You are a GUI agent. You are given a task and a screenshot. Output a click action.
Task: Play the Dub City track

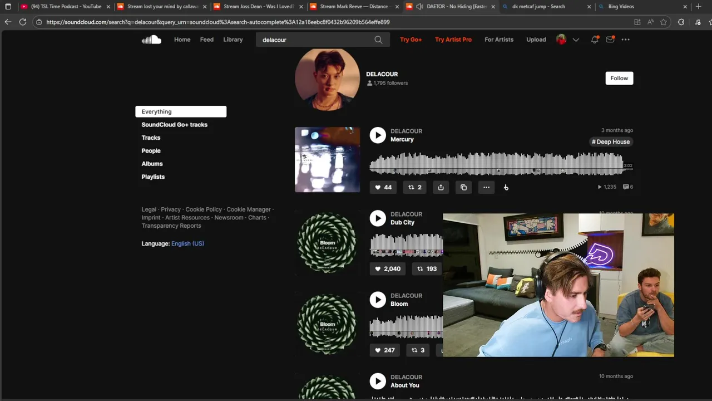click(378, 218)
